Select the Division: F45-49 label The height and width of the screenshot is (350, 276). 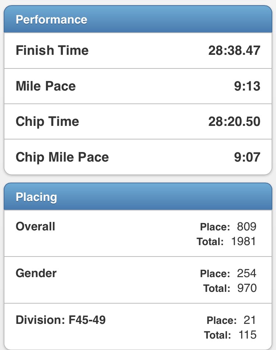(60, 320)
